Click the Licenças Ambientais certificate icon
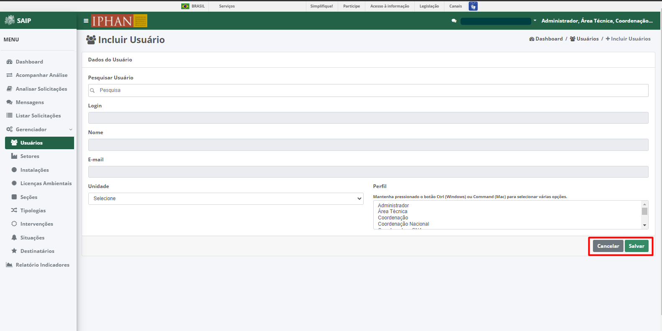This screenshot has width=662, height=331. 14,183
